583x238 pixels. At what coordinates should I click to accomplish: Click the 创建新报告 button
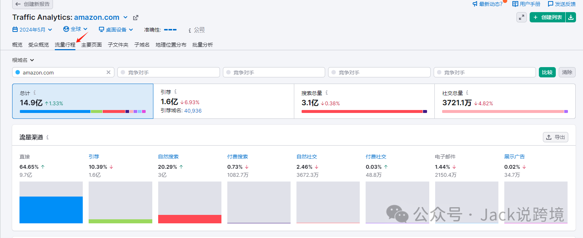32,4
